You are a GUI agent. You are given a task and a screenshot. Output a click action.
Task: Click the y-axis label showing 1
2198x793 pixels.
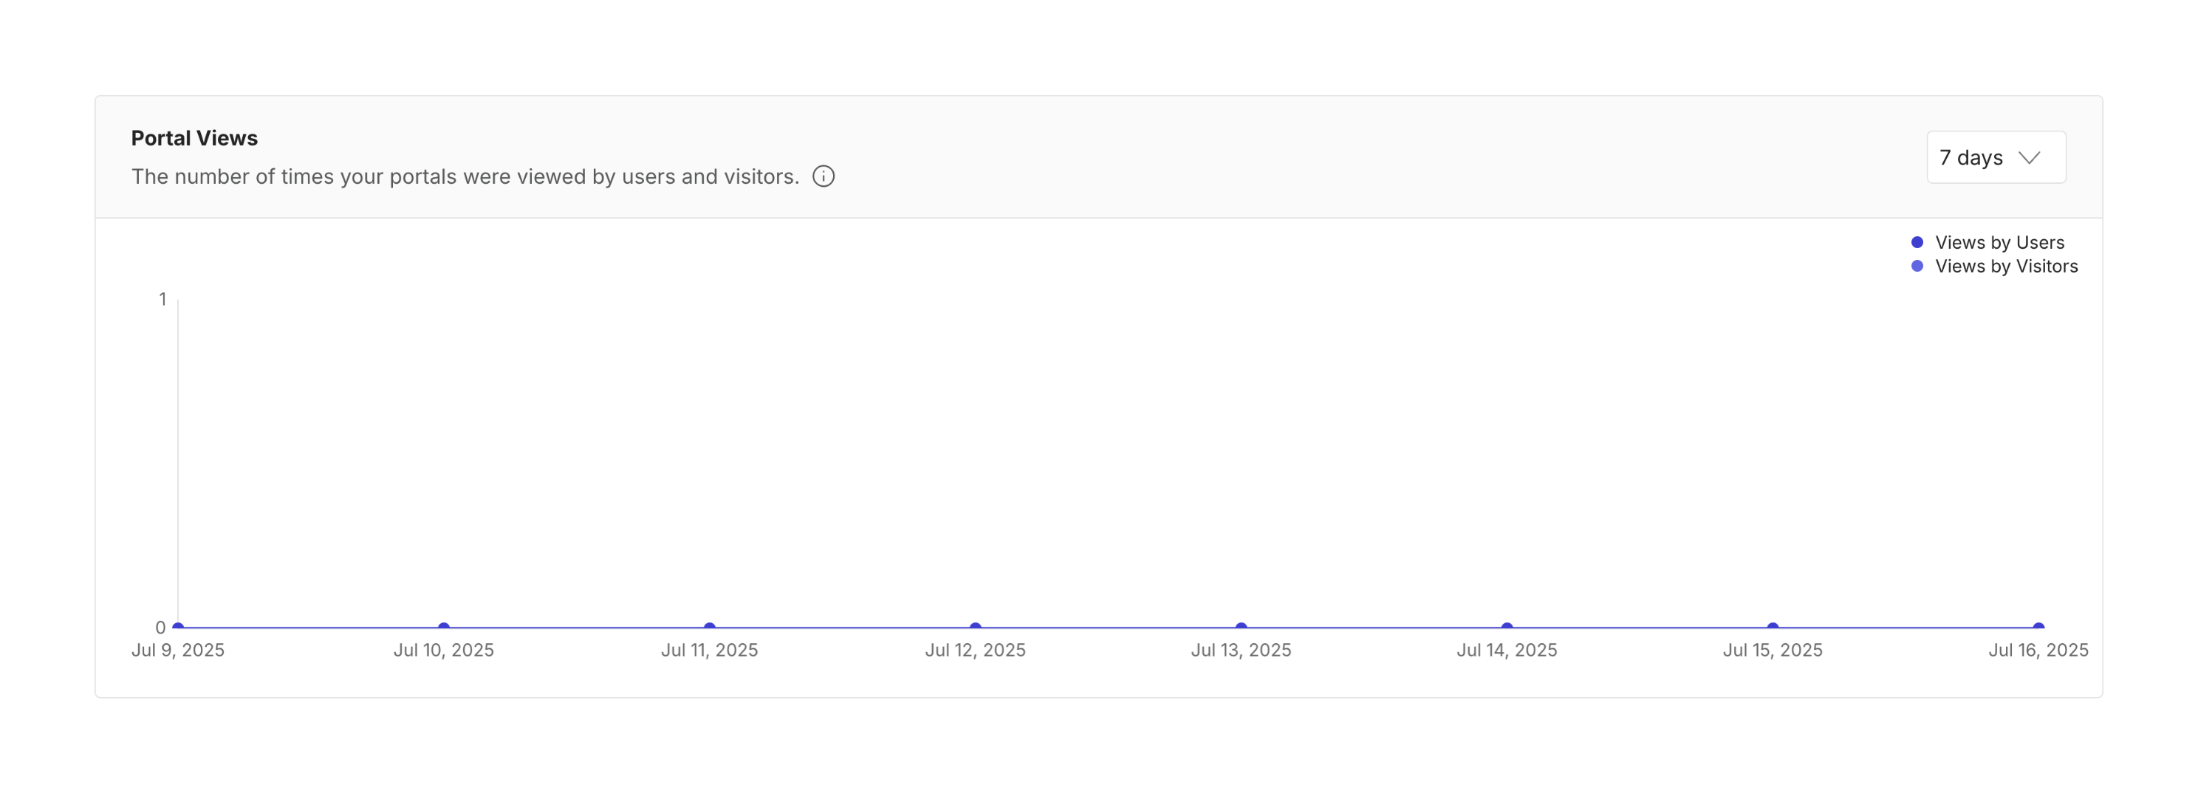tap(162, 299)
